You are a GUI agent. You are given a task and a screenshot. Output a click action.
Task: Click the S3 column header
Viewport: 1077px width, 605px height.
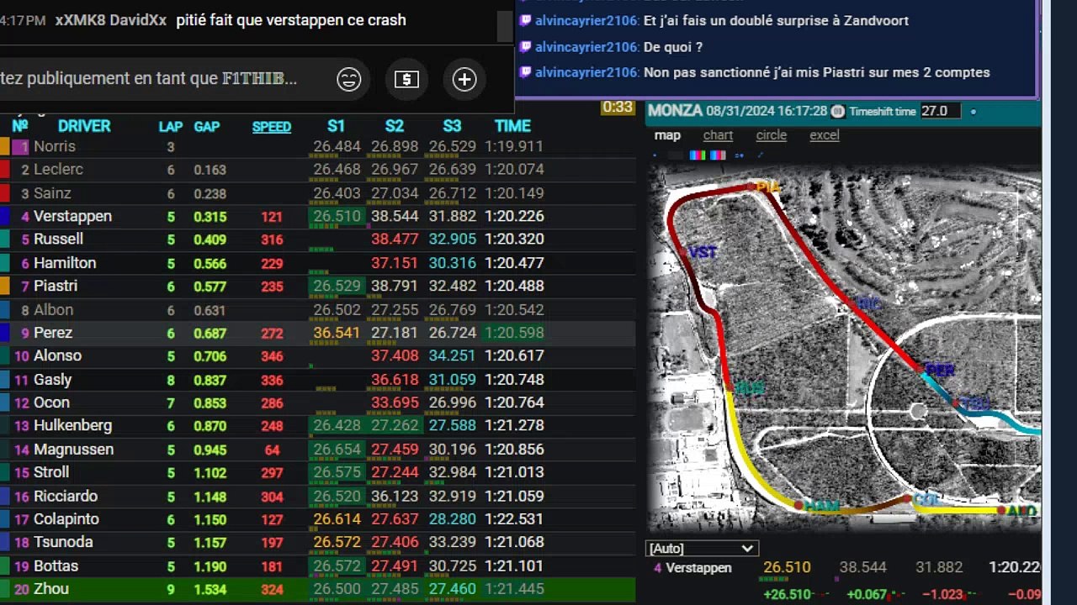click(x=452, y=126)
